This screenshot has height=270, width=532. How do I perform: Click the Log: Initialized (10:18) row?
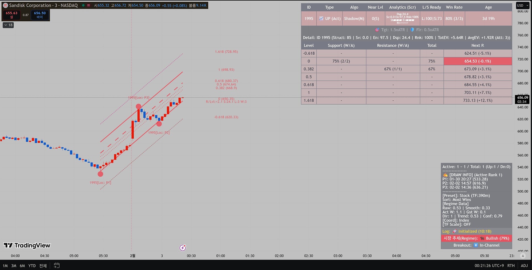[x=476, y=231]
